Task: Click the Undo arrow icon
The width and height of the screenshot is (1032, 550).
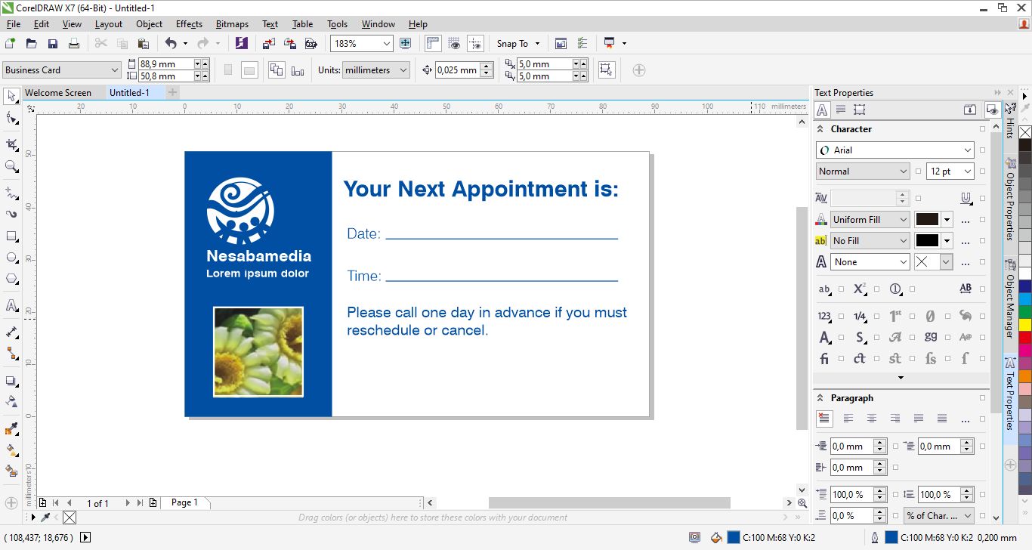Action: coord(171,44)
